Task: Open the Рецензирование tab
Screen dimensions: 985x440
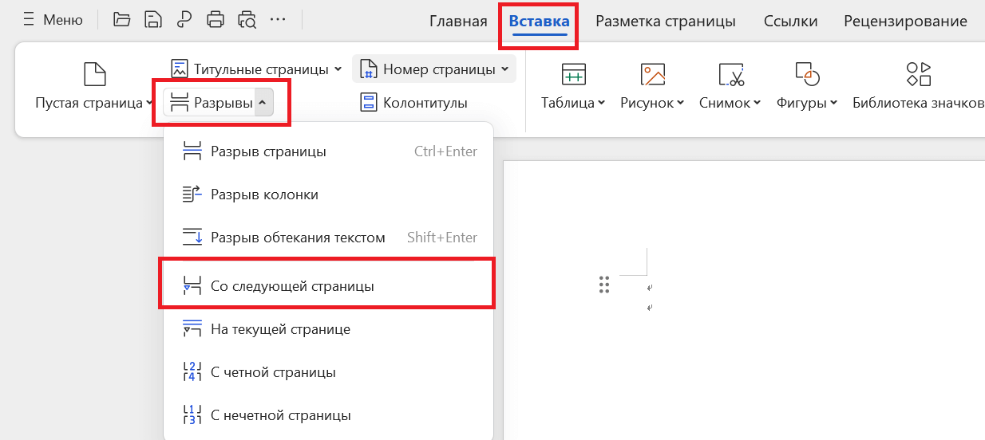Action: pyautogui.click(x=905, y=22)
